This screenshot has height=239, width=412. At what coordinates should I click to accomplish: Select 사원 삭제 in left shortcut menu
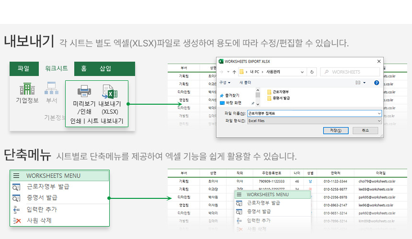39,220
